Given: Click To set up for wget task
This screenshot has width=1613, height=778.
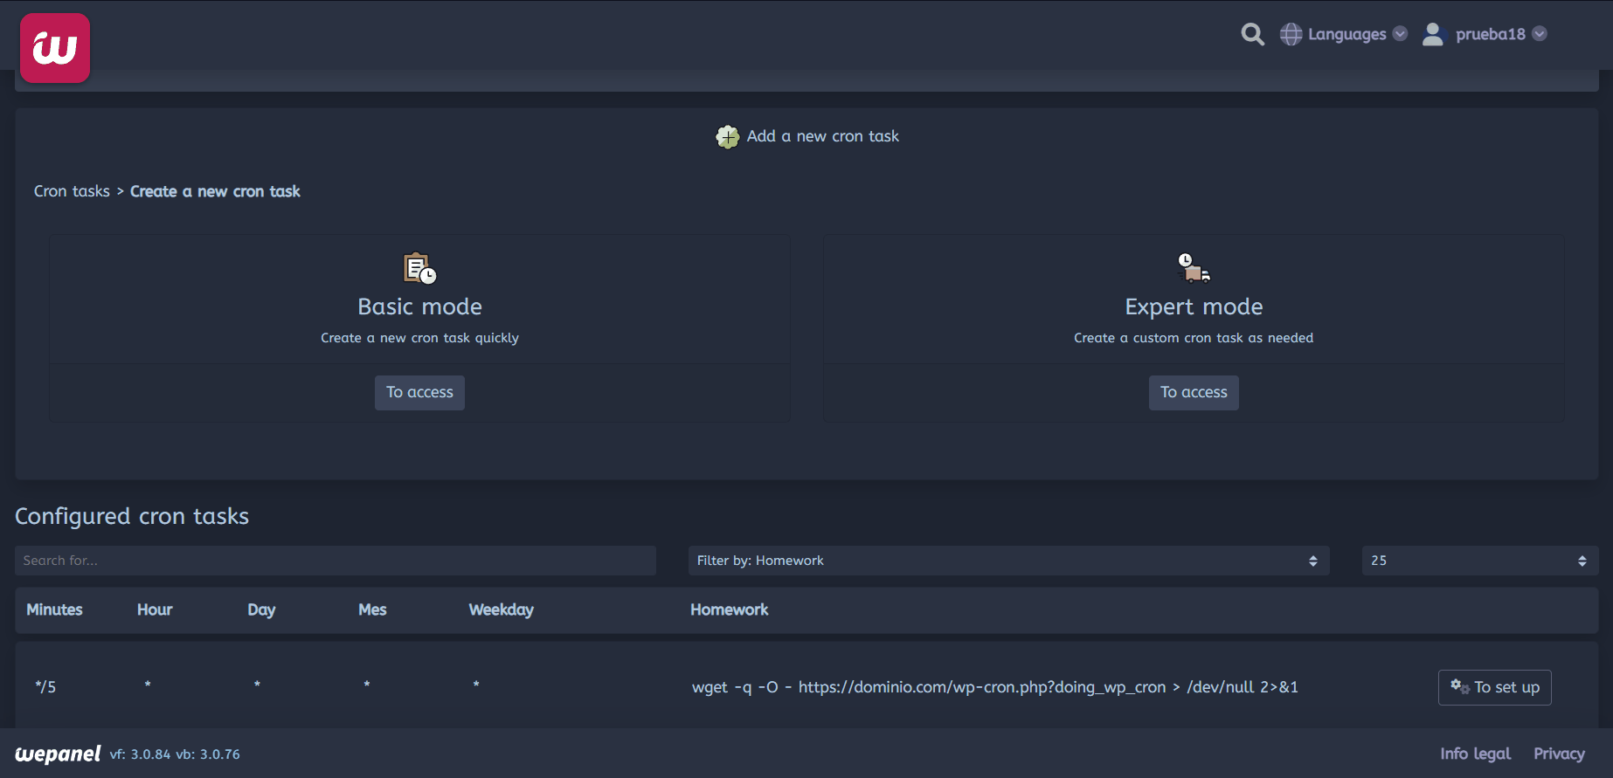Looking at the screenshot, I should 1494,687.
